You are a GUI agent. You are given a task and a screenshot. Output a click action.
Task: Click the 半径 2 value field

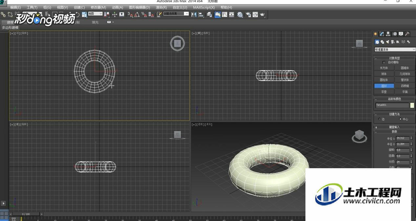[x=403, y=144]
